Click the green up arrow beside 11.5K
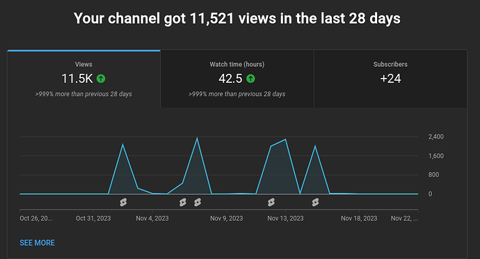480x259 pixels. (x=101, y=79)
